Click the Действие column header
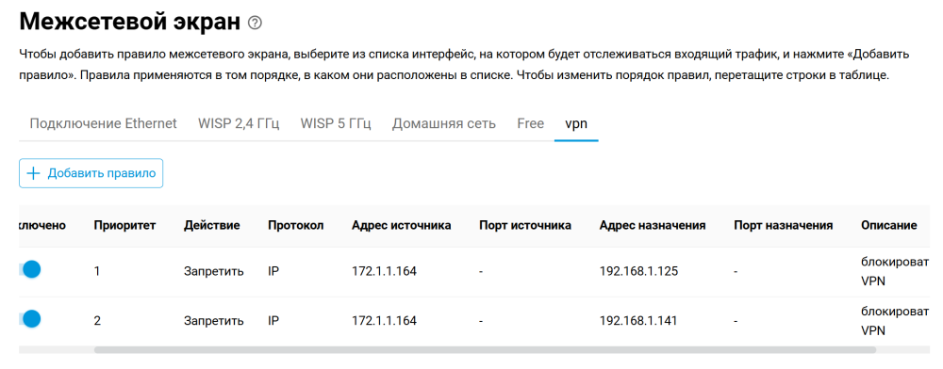Image resolution: width=943 pixels, height=369 pixels. click(x=211, y=226)
